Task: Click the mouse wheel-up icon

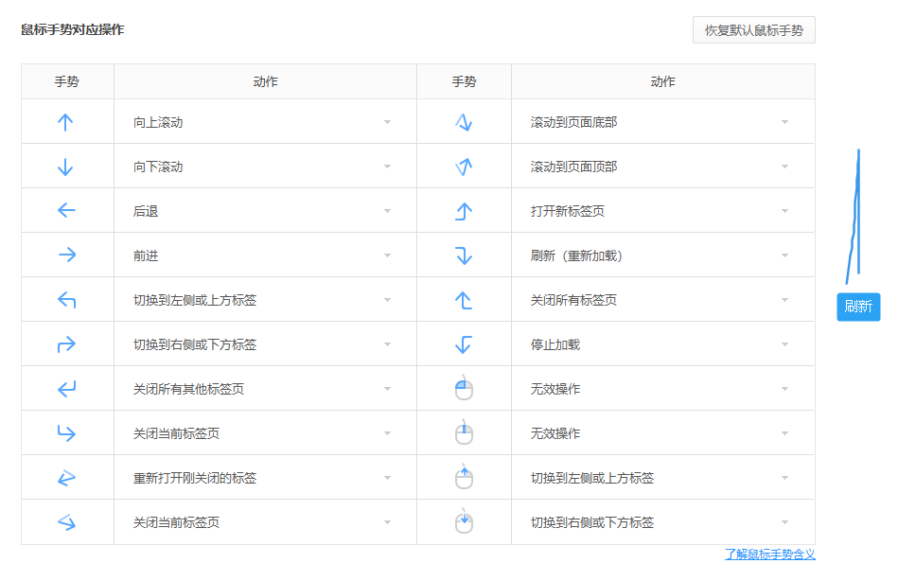Action: coord(464,477)
